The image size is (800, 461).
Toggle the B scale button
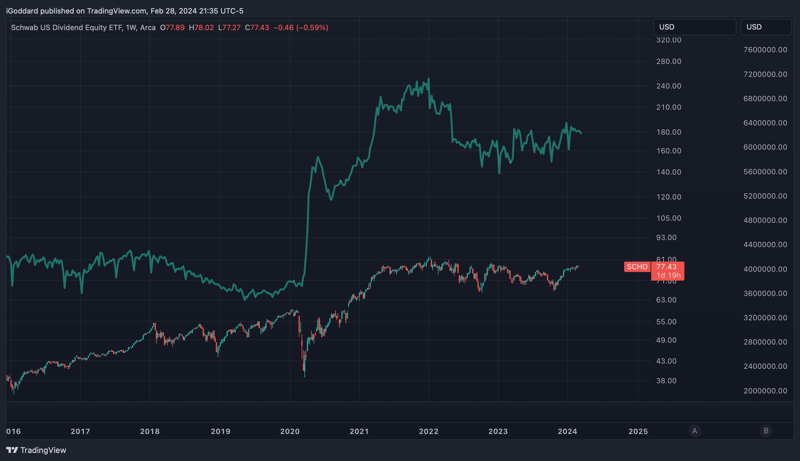tap(766, 431)
